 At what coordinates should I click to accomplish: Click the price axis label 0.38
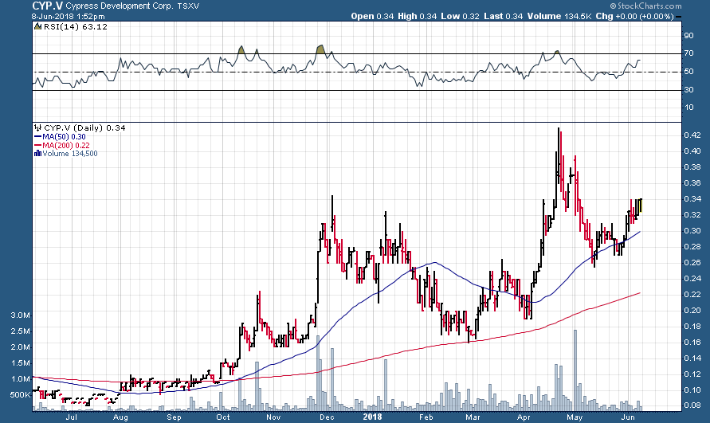tap(692, 166)
